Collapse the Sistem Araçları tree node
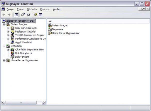This screenshot has width=151, height=111. tap(4, 24)
